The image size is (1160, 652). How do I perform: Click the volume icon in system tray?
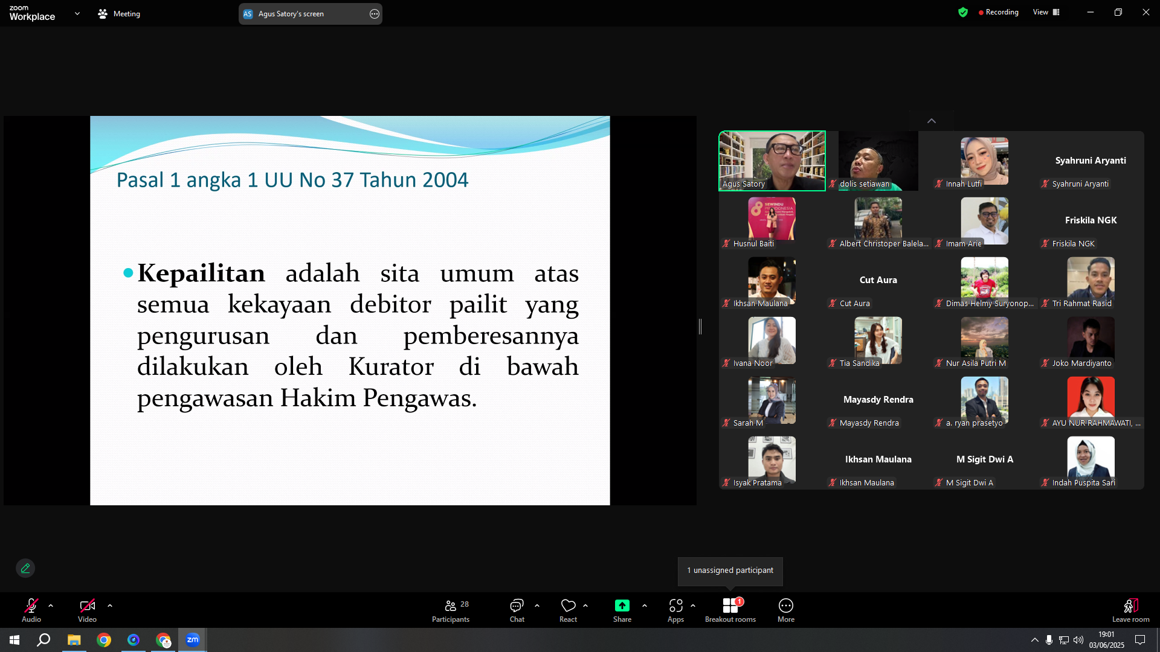(x=1078, y=640)
